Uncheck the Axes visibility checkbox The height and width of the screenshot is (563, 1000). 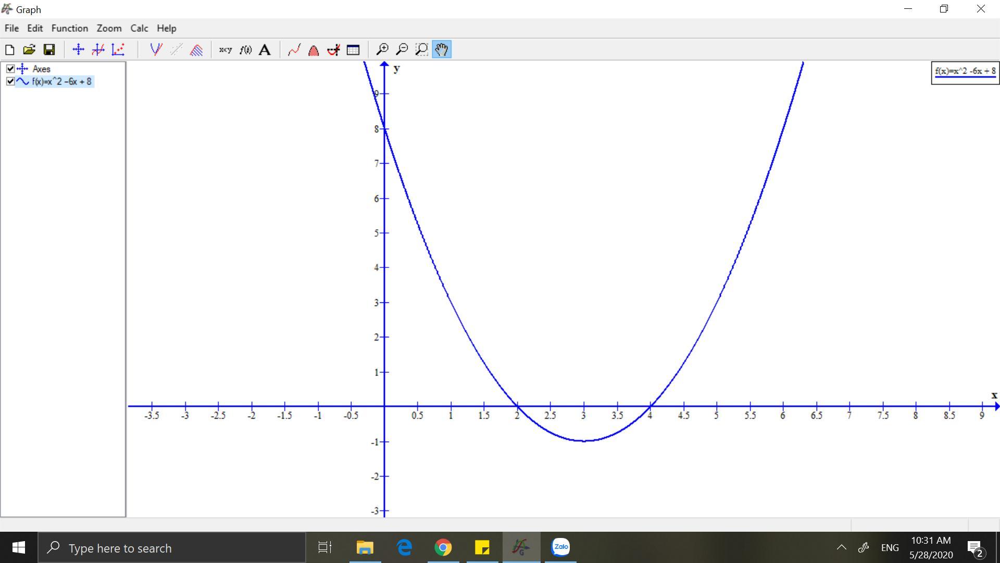click(x=10, y=69)
